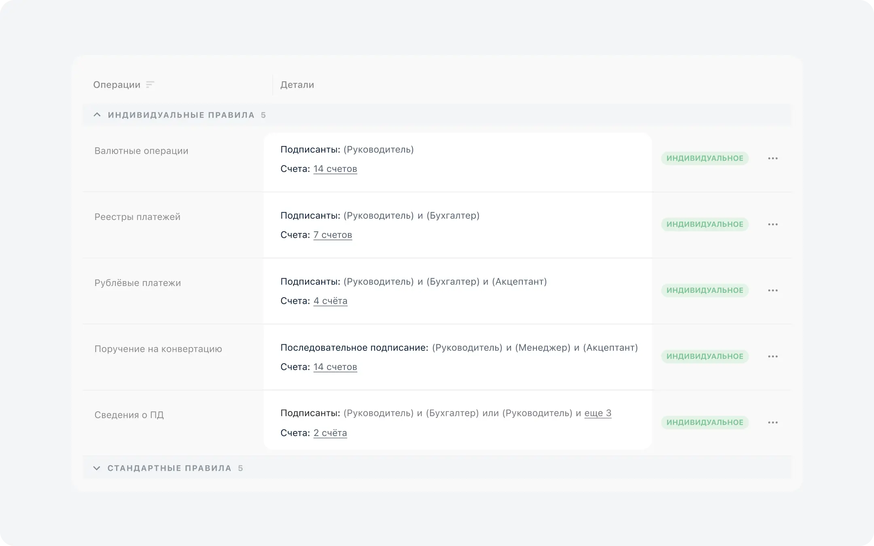The width and height of the screenshot is (874, 546).
Task: Collapse the Индивидуальные правила group
Action: 97,115
